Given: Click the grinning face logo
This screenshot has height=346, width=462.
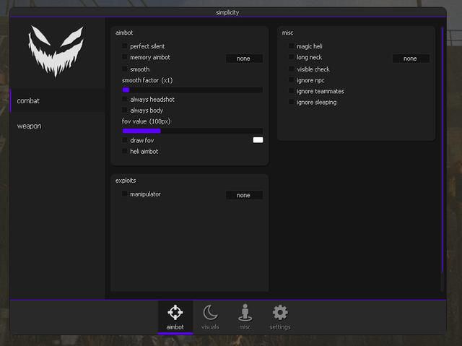Looking at the screenshot, I should [56, 51].
